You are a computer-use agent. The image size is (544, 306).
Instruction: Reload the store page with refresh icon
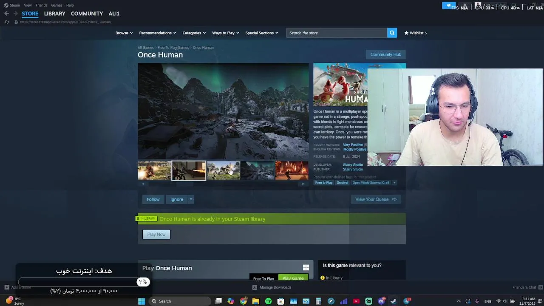pos(6,22)
